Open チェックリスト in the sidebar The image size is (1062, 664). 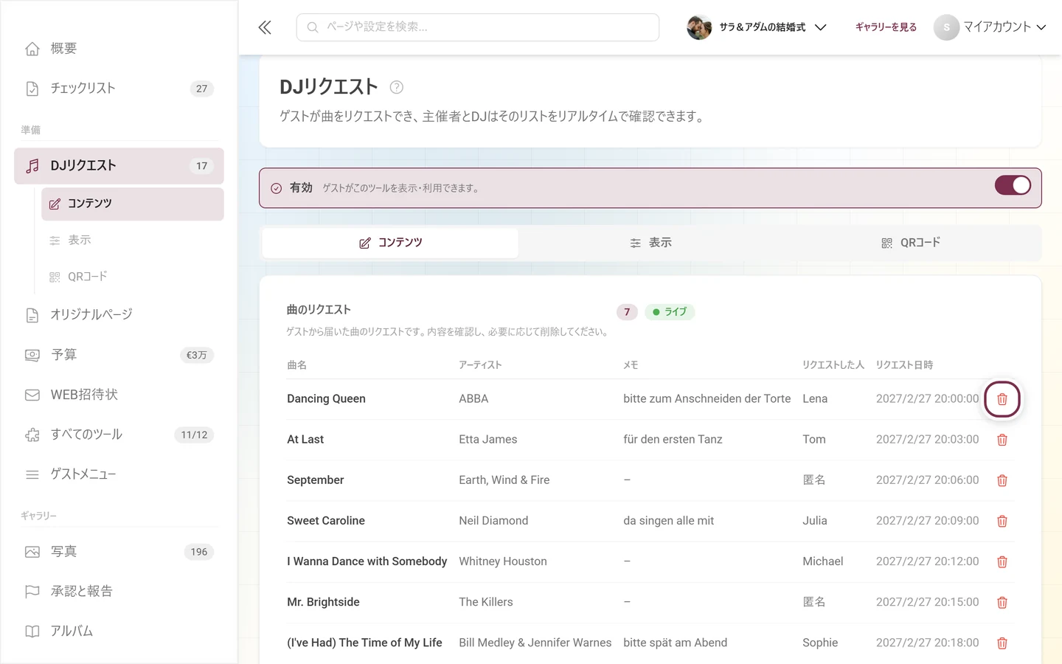click(119, 89)
